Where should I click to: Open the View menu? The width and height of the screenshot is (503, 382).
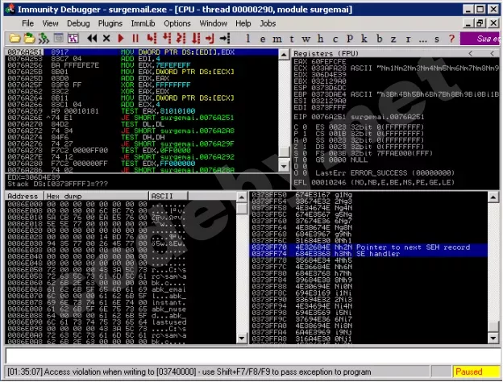50,23
